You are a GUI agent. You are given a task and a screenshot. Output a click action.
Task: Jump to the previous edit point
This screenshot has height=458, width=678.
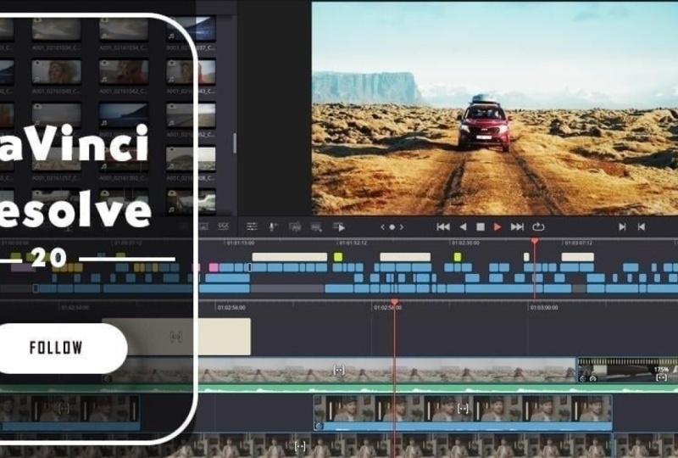tap(642, 226)
